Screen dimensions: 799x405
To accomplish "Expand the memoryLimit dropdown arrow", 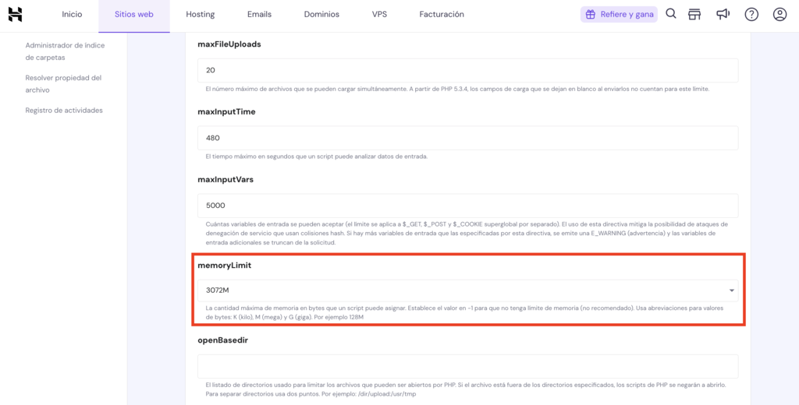I will (731, 291).
